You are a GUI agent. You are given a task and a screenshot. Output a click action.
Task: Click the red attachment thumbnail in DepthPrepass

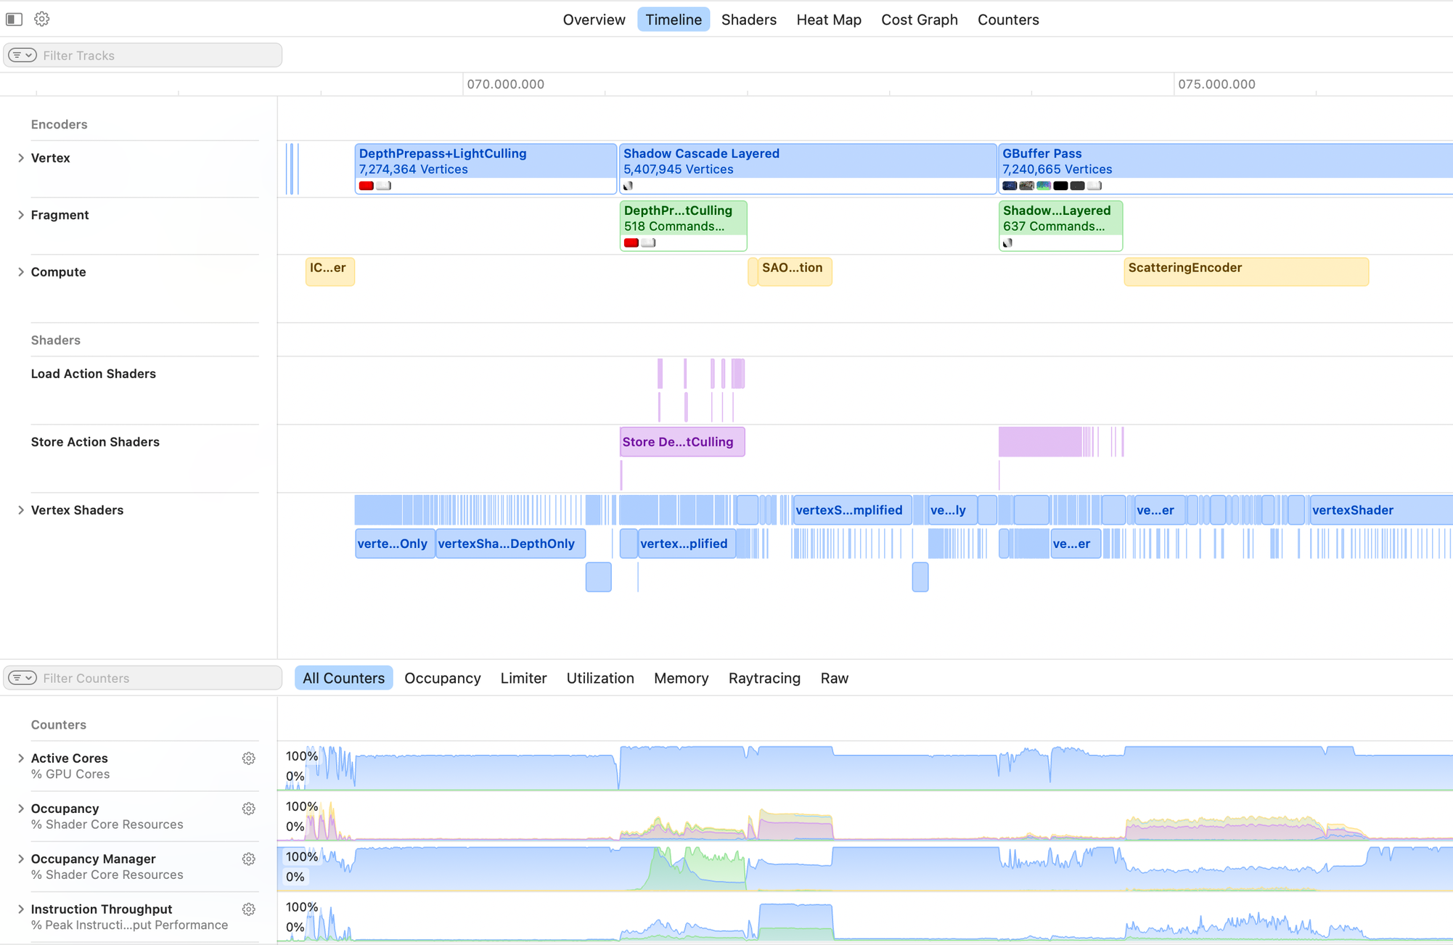coord(367,186)
